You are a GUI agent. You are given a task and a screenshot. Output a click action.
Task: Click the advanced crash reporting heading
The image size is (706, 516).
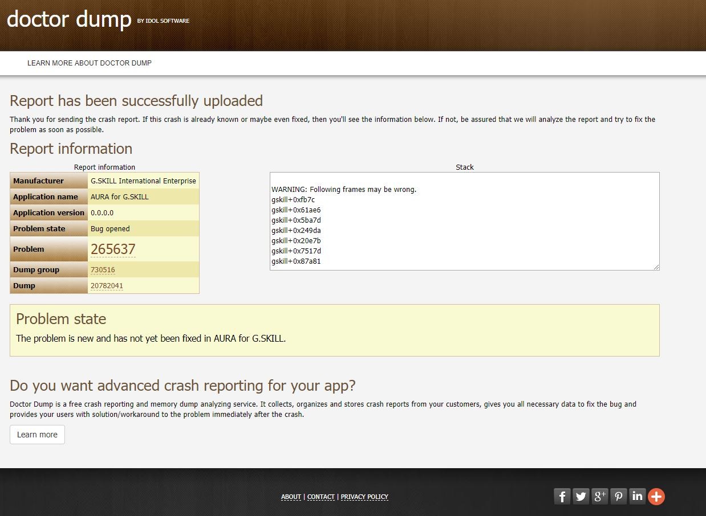[182, 386]
